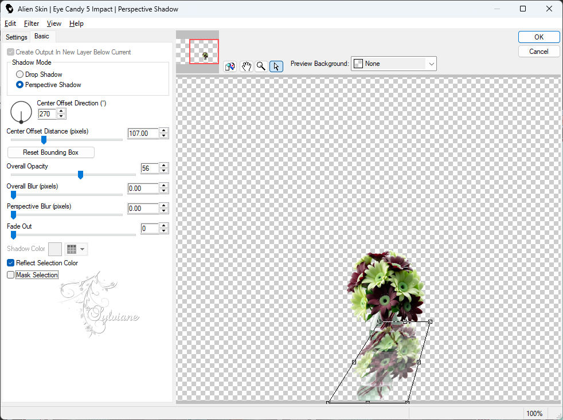Decrease Center Offset Distance with down arrow
The height and width of the screenshot is (420, 563).
click(164, 136)
